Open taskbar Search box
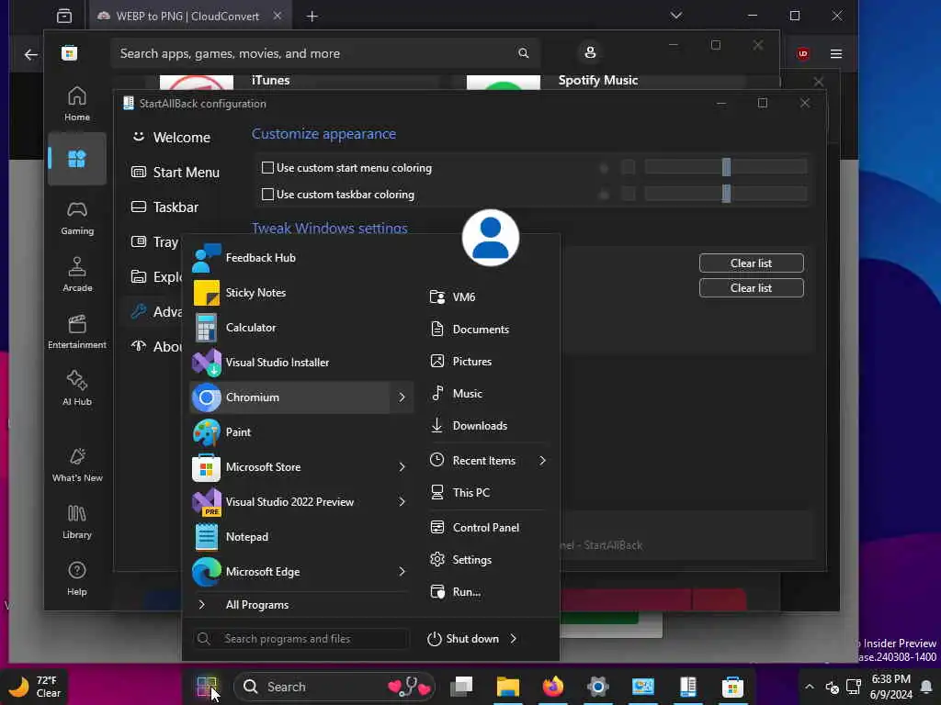The height and width of the screenshot is (705, 941). 334,687
